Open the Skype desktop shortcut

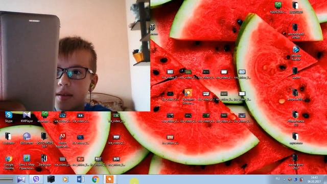coord(9,117)
